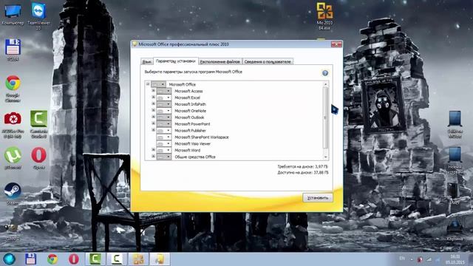Click the Windows Start orb

pyautogui.click(x=9, y=259)
